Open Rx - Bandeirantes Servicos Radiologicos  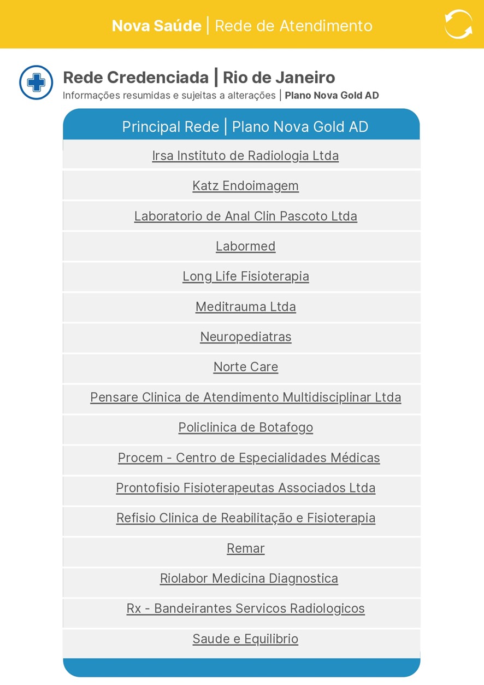point(245,608)
